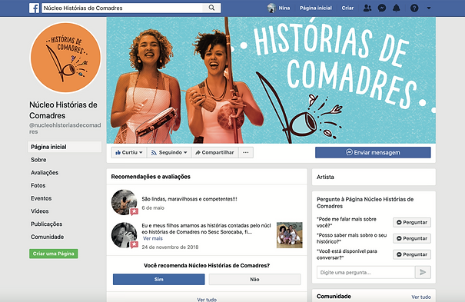Click the Nina profile name
This screenshot has width=465, height=302.
pos(284,8)
